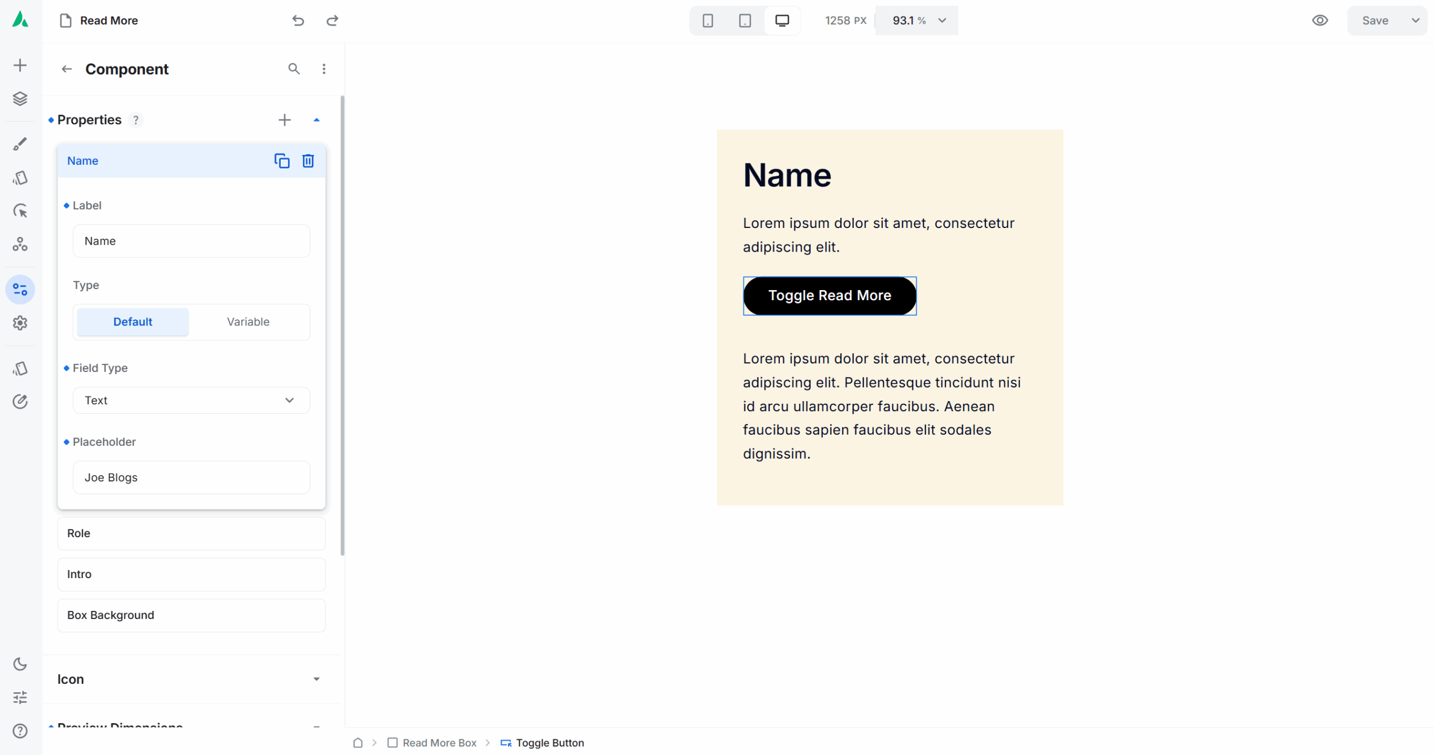Click the redo arrow icon
Viewport: 1434px width, 755px height.
[332, 21]
